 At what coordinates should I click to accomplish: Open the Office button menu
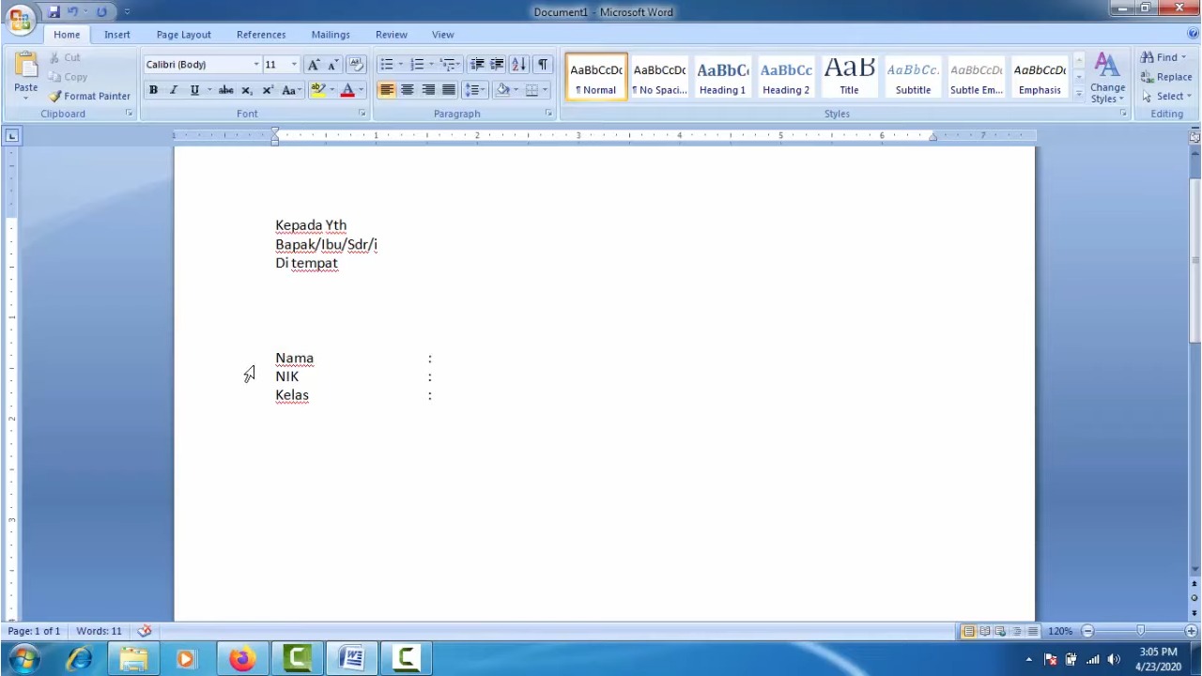pyautogui.click(x=20, y=19)
